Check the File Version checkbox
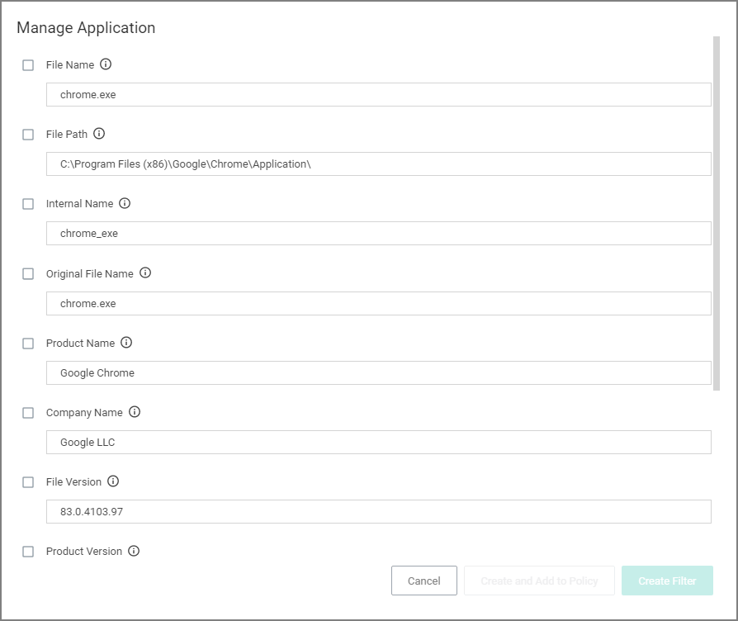Screen dimensions: 738x621 point(28,482)
